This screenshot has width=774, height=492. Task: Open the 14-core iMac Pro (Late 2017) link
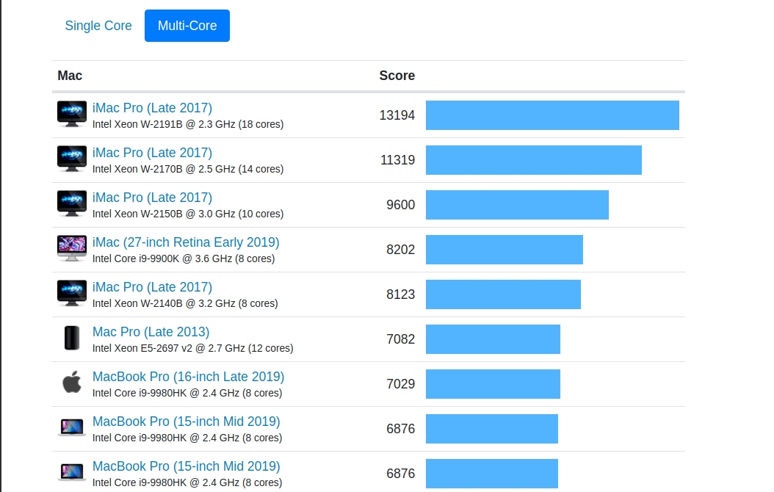pyautogui.click(x=152, y=153)
